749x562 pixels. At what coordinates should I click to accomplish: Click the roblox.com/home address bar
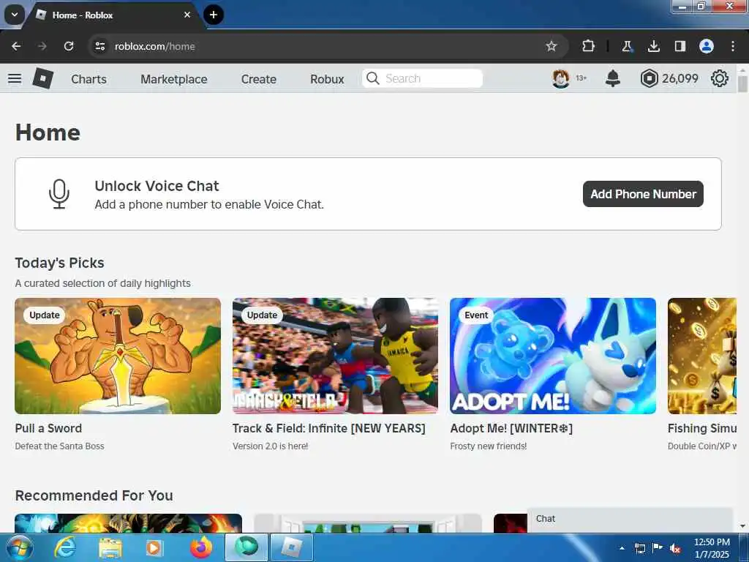pos(155,46)
